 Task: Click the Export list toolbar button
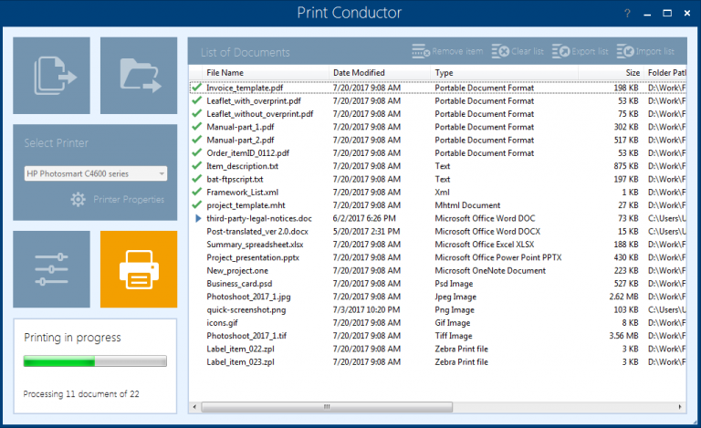[x=581, y=52]
